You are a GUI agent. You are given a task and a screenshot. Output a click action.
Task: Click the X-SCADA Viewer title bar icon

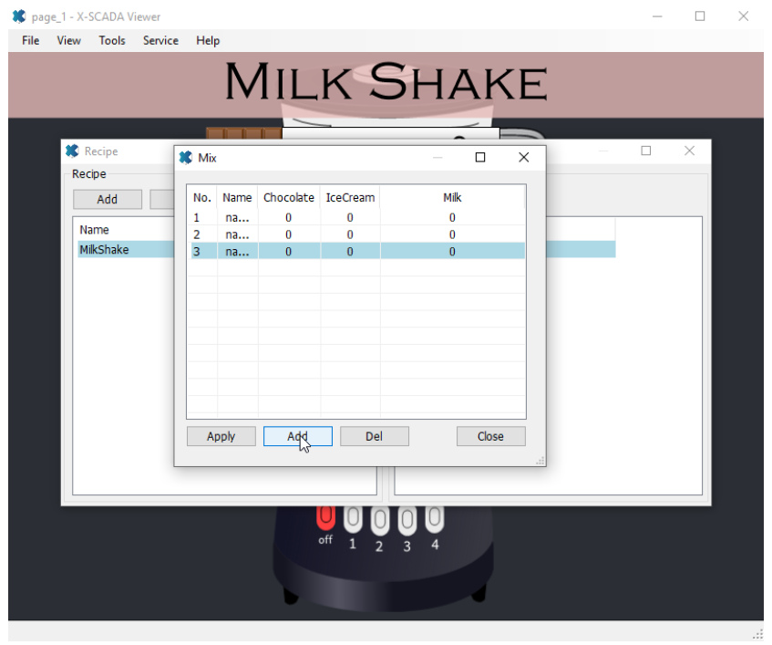[19, 16]
